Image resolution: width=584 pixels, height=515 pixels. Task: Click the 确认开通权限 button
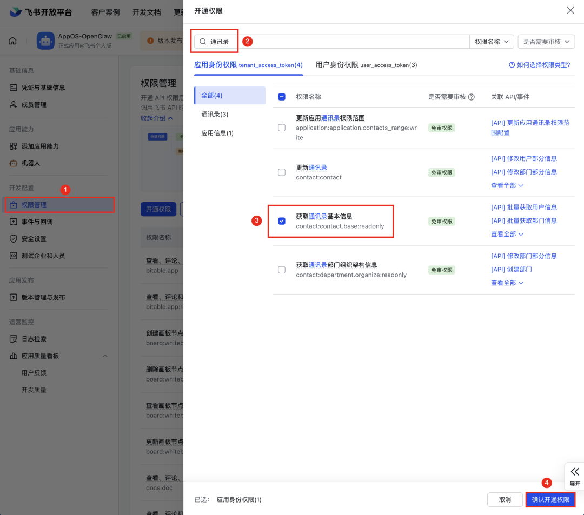tap(550, 499)
